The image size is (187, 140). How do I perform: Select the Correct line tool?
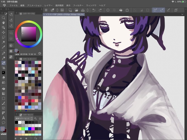(x=4, y=103)
